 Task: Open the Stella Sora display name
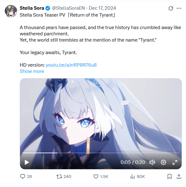pos(32,8)
